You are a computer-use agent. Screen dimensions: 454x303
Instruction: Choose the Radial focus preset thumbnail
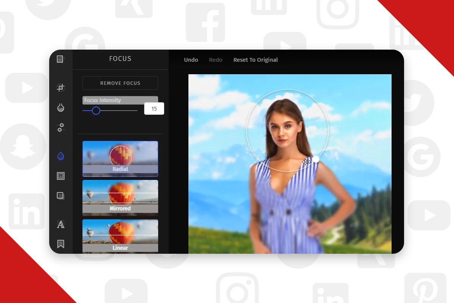[120, 159]
